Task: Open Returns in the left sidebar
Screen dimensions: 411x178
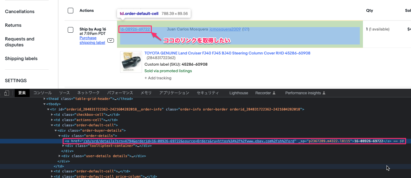Action: [13, 25]
